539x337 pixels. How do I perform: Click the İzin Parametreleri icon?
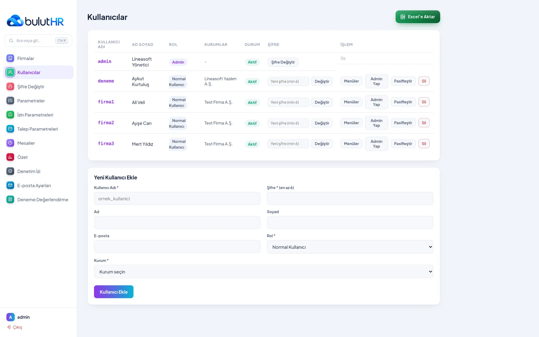[x=10, y=114]
